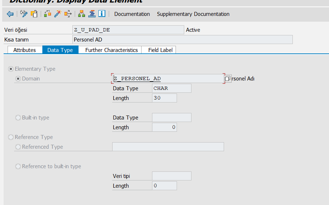Image resolution: width=329 pixels, height=205 pixels.
Task: Open Supplementary Documentation
Action: point(193,14)
